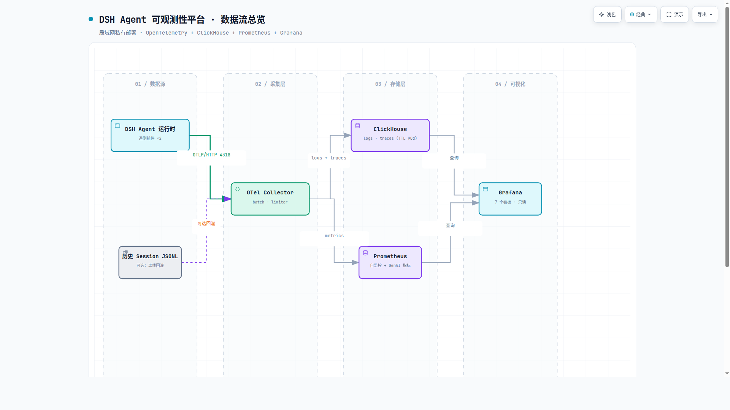Image resolution: width=730 pixels, height=410 pixels.
Task: Click the scrollbar down arrow
Action: (727, 374)
